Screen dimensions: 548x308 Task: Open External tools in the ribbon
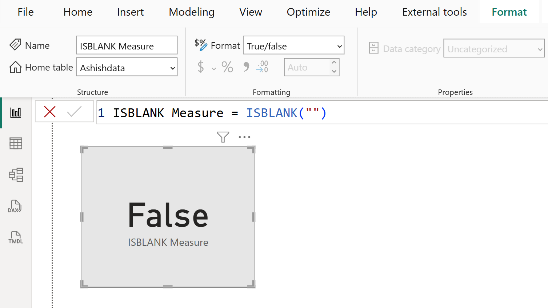434,12
